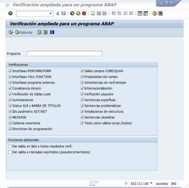
Task: Click the Programa input field
Action: [64, 54]
